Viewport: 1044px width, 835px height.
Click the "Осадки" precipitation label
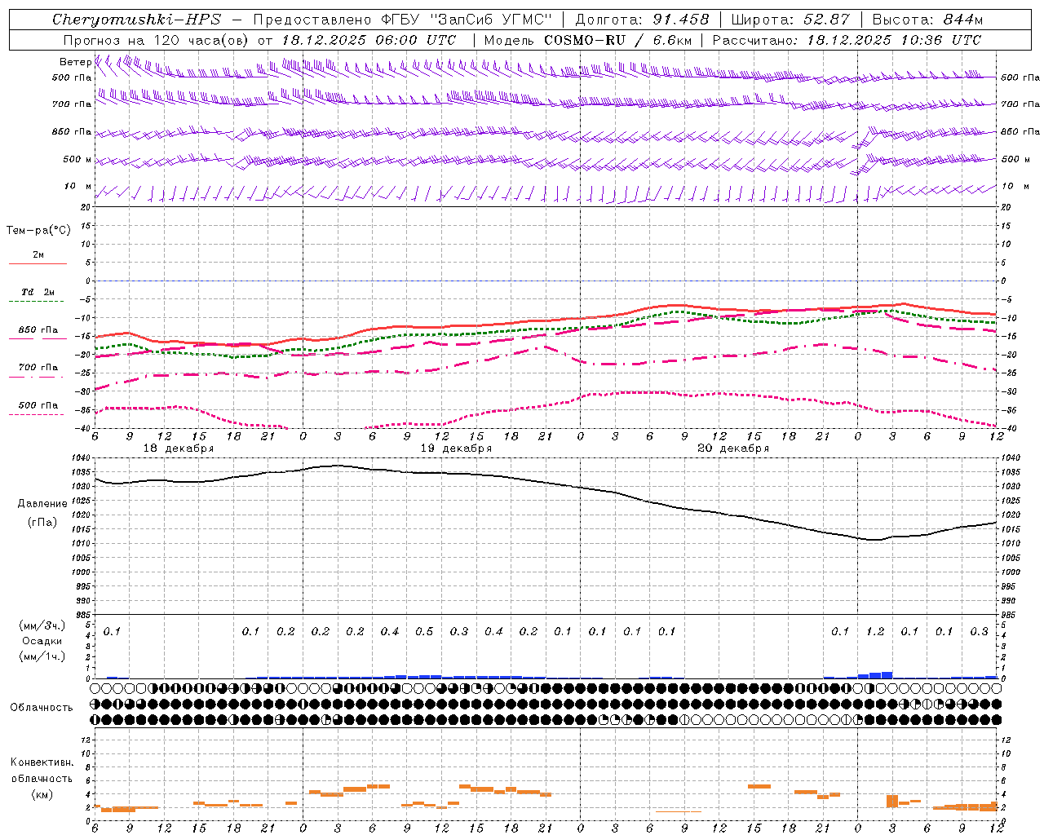coord(42,641)
